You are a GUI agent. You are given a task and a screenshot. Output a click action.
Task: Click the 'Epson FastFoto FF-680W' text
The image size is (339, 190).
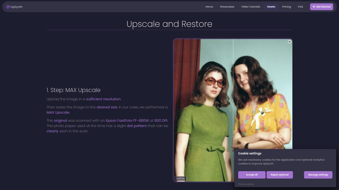[x=127, y=121]
